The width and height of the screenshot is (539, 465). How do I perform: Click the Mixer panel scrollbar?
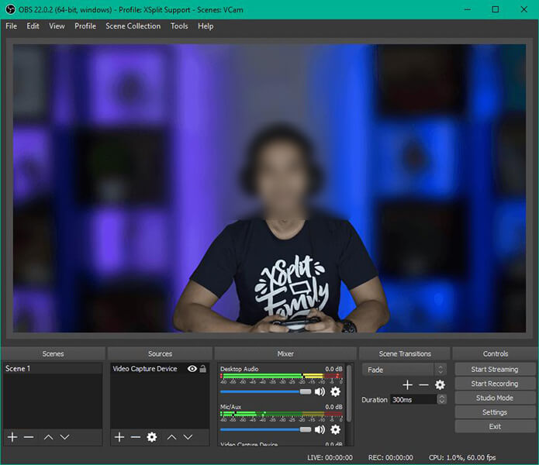pyautogui.click(x=349, y=393)
